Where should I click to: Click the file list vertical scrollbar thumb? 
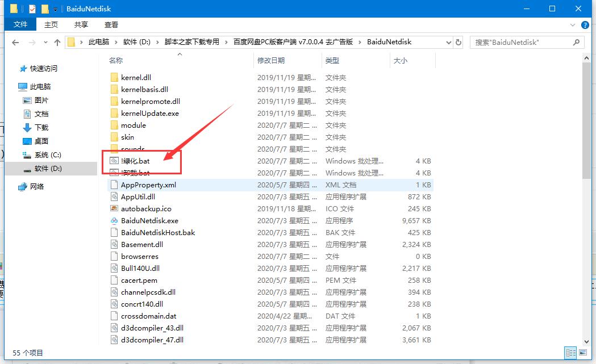586,121
